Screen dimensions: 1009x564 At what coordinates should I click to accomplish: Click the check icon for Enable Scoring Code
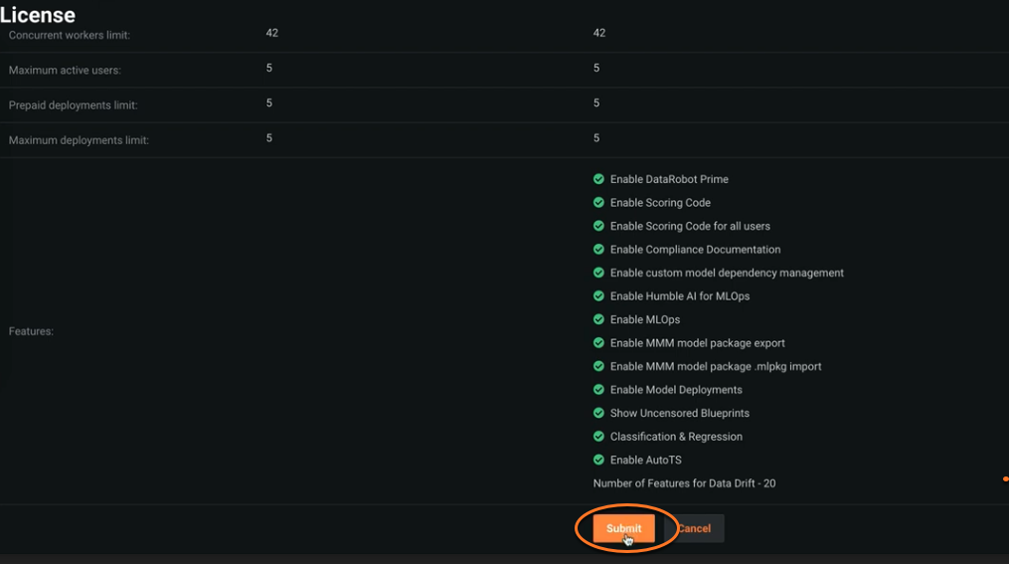click(598, 203)
